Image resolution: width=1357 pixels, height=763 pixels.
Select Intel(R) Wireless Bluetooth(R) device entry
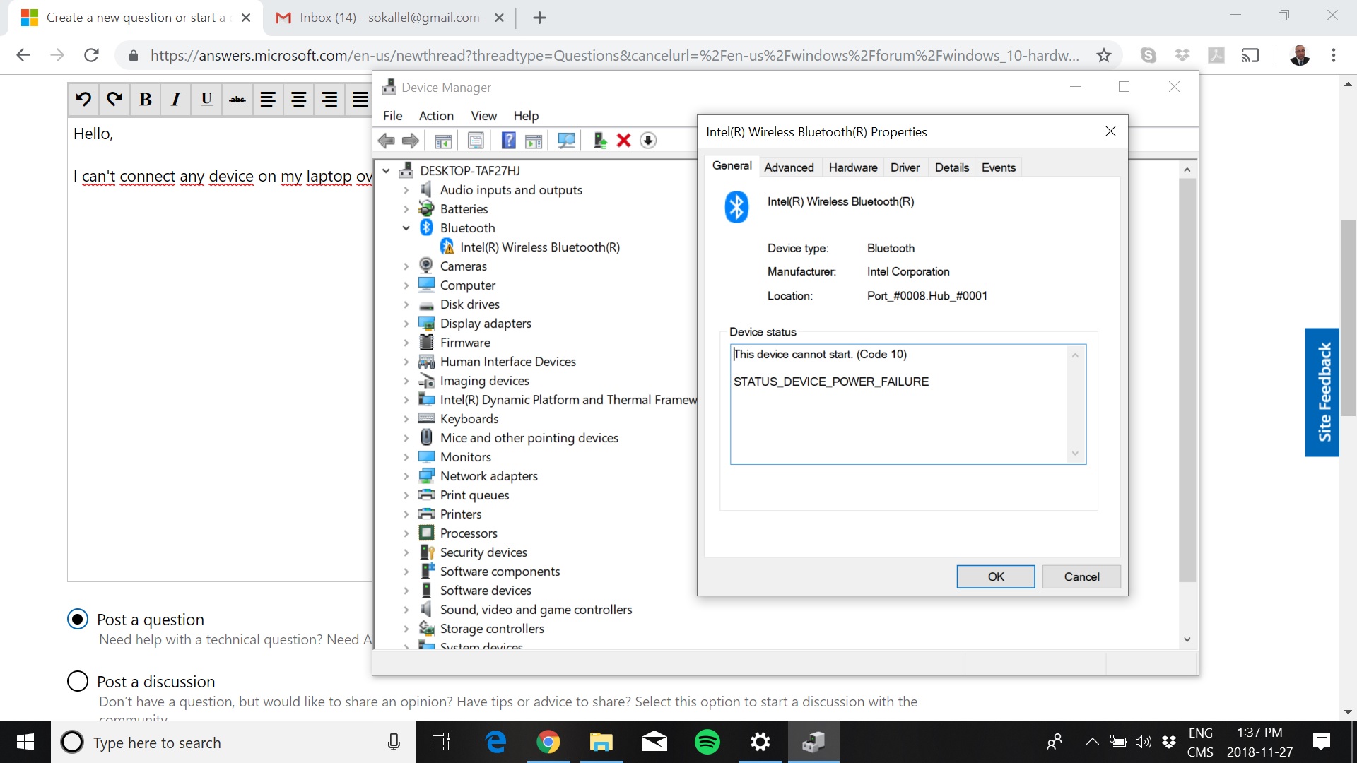point(539,247)
